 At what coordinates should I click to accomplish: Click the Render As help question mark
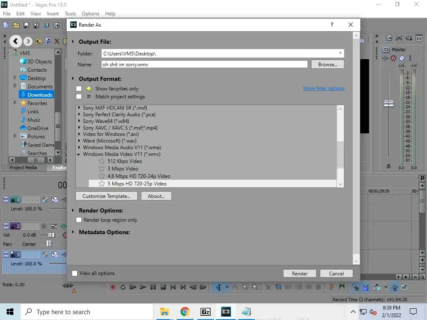[332, 25]
